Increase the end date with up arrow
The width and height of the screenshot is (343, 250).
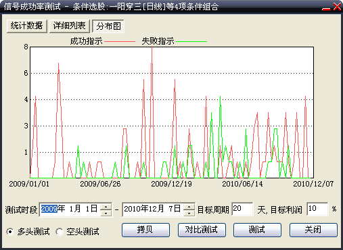(x=189, y=207)
